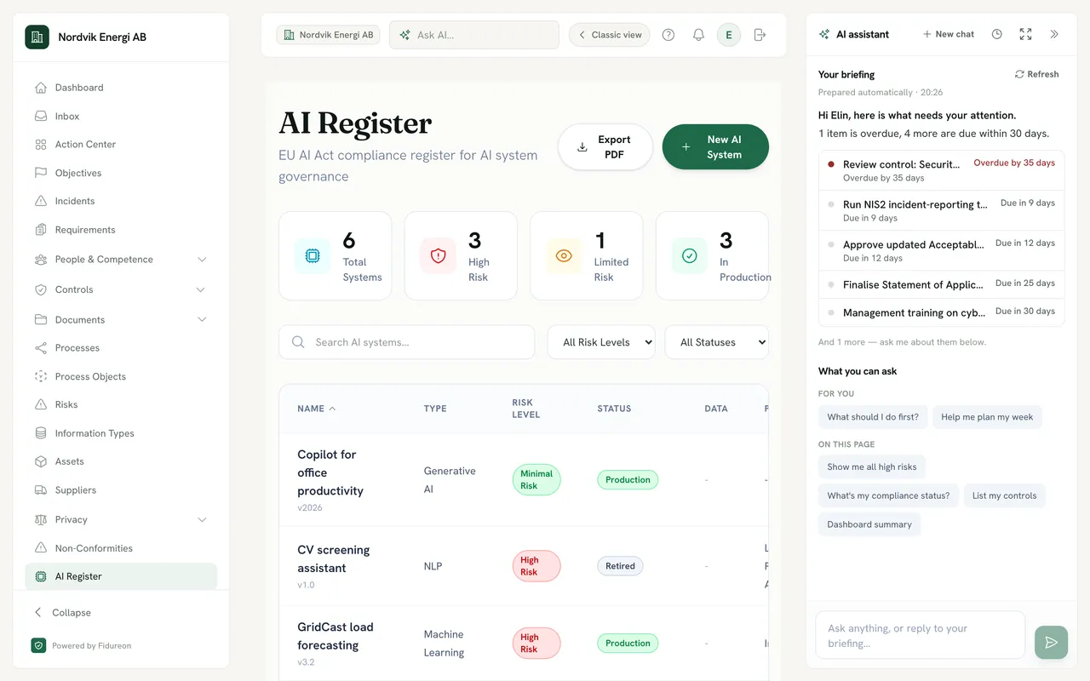Viewport: 1090px width, 681px height.
Task: Click the Total Systems chip icon
Action: (313, 255)
